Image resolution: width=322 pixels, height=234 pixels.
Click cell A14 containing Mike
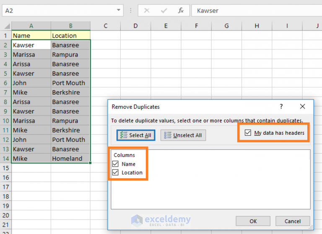point(31,159)
